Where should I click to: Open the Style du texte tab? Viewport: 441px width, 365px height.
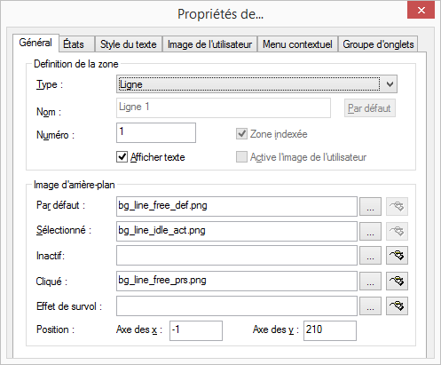129,44
